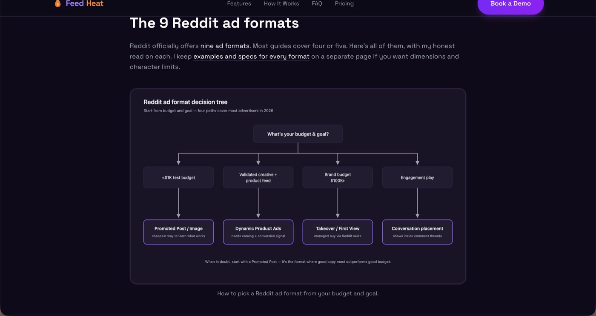Image resolution: width=596 pixels, height=316 pixels.
Task: Click the caption 'How to pick a Reddit ad format'
Action: [x=298, y=293]
